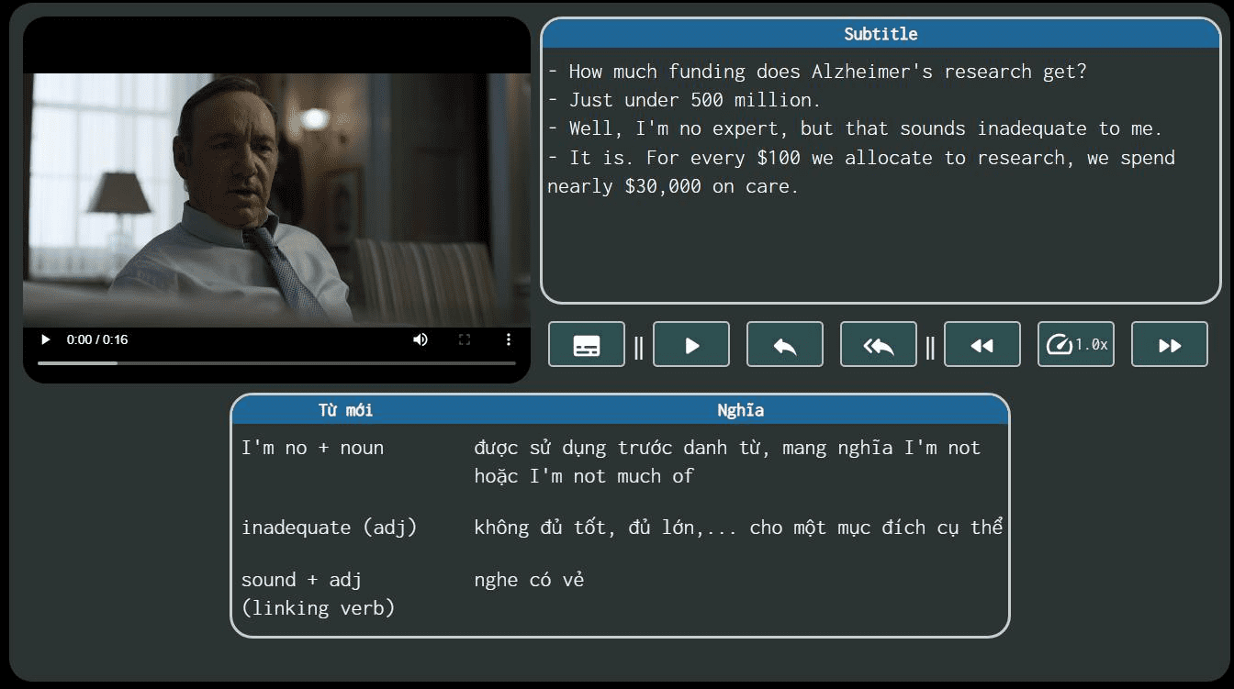The height and width of the screenshot is (689, 1234).
Task: Click the video progress bar
Action: pyautogui.click(x=275, y=363)
